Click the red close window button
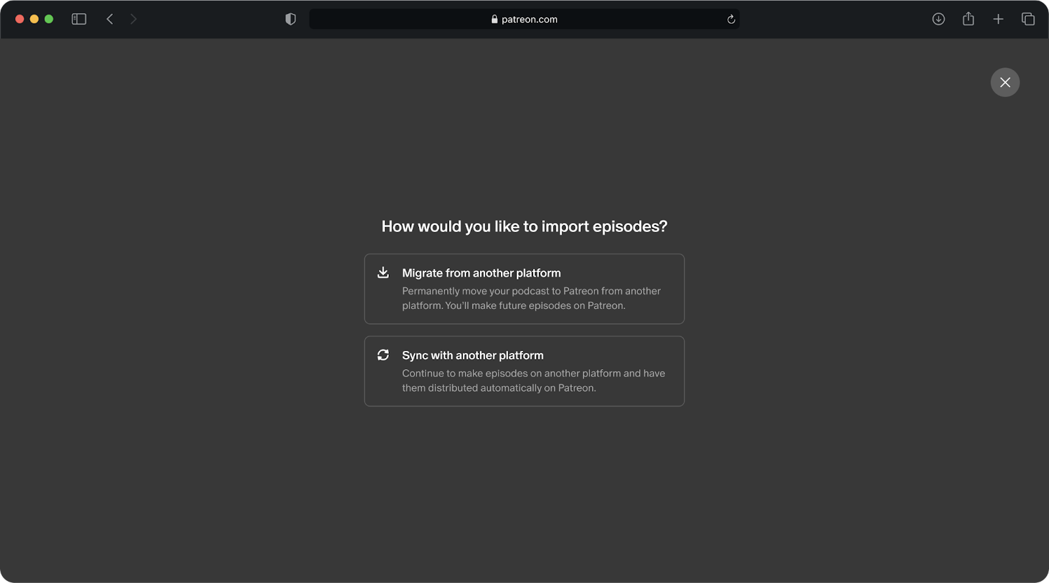This screenshot has height=583, width=1049. 20,19
